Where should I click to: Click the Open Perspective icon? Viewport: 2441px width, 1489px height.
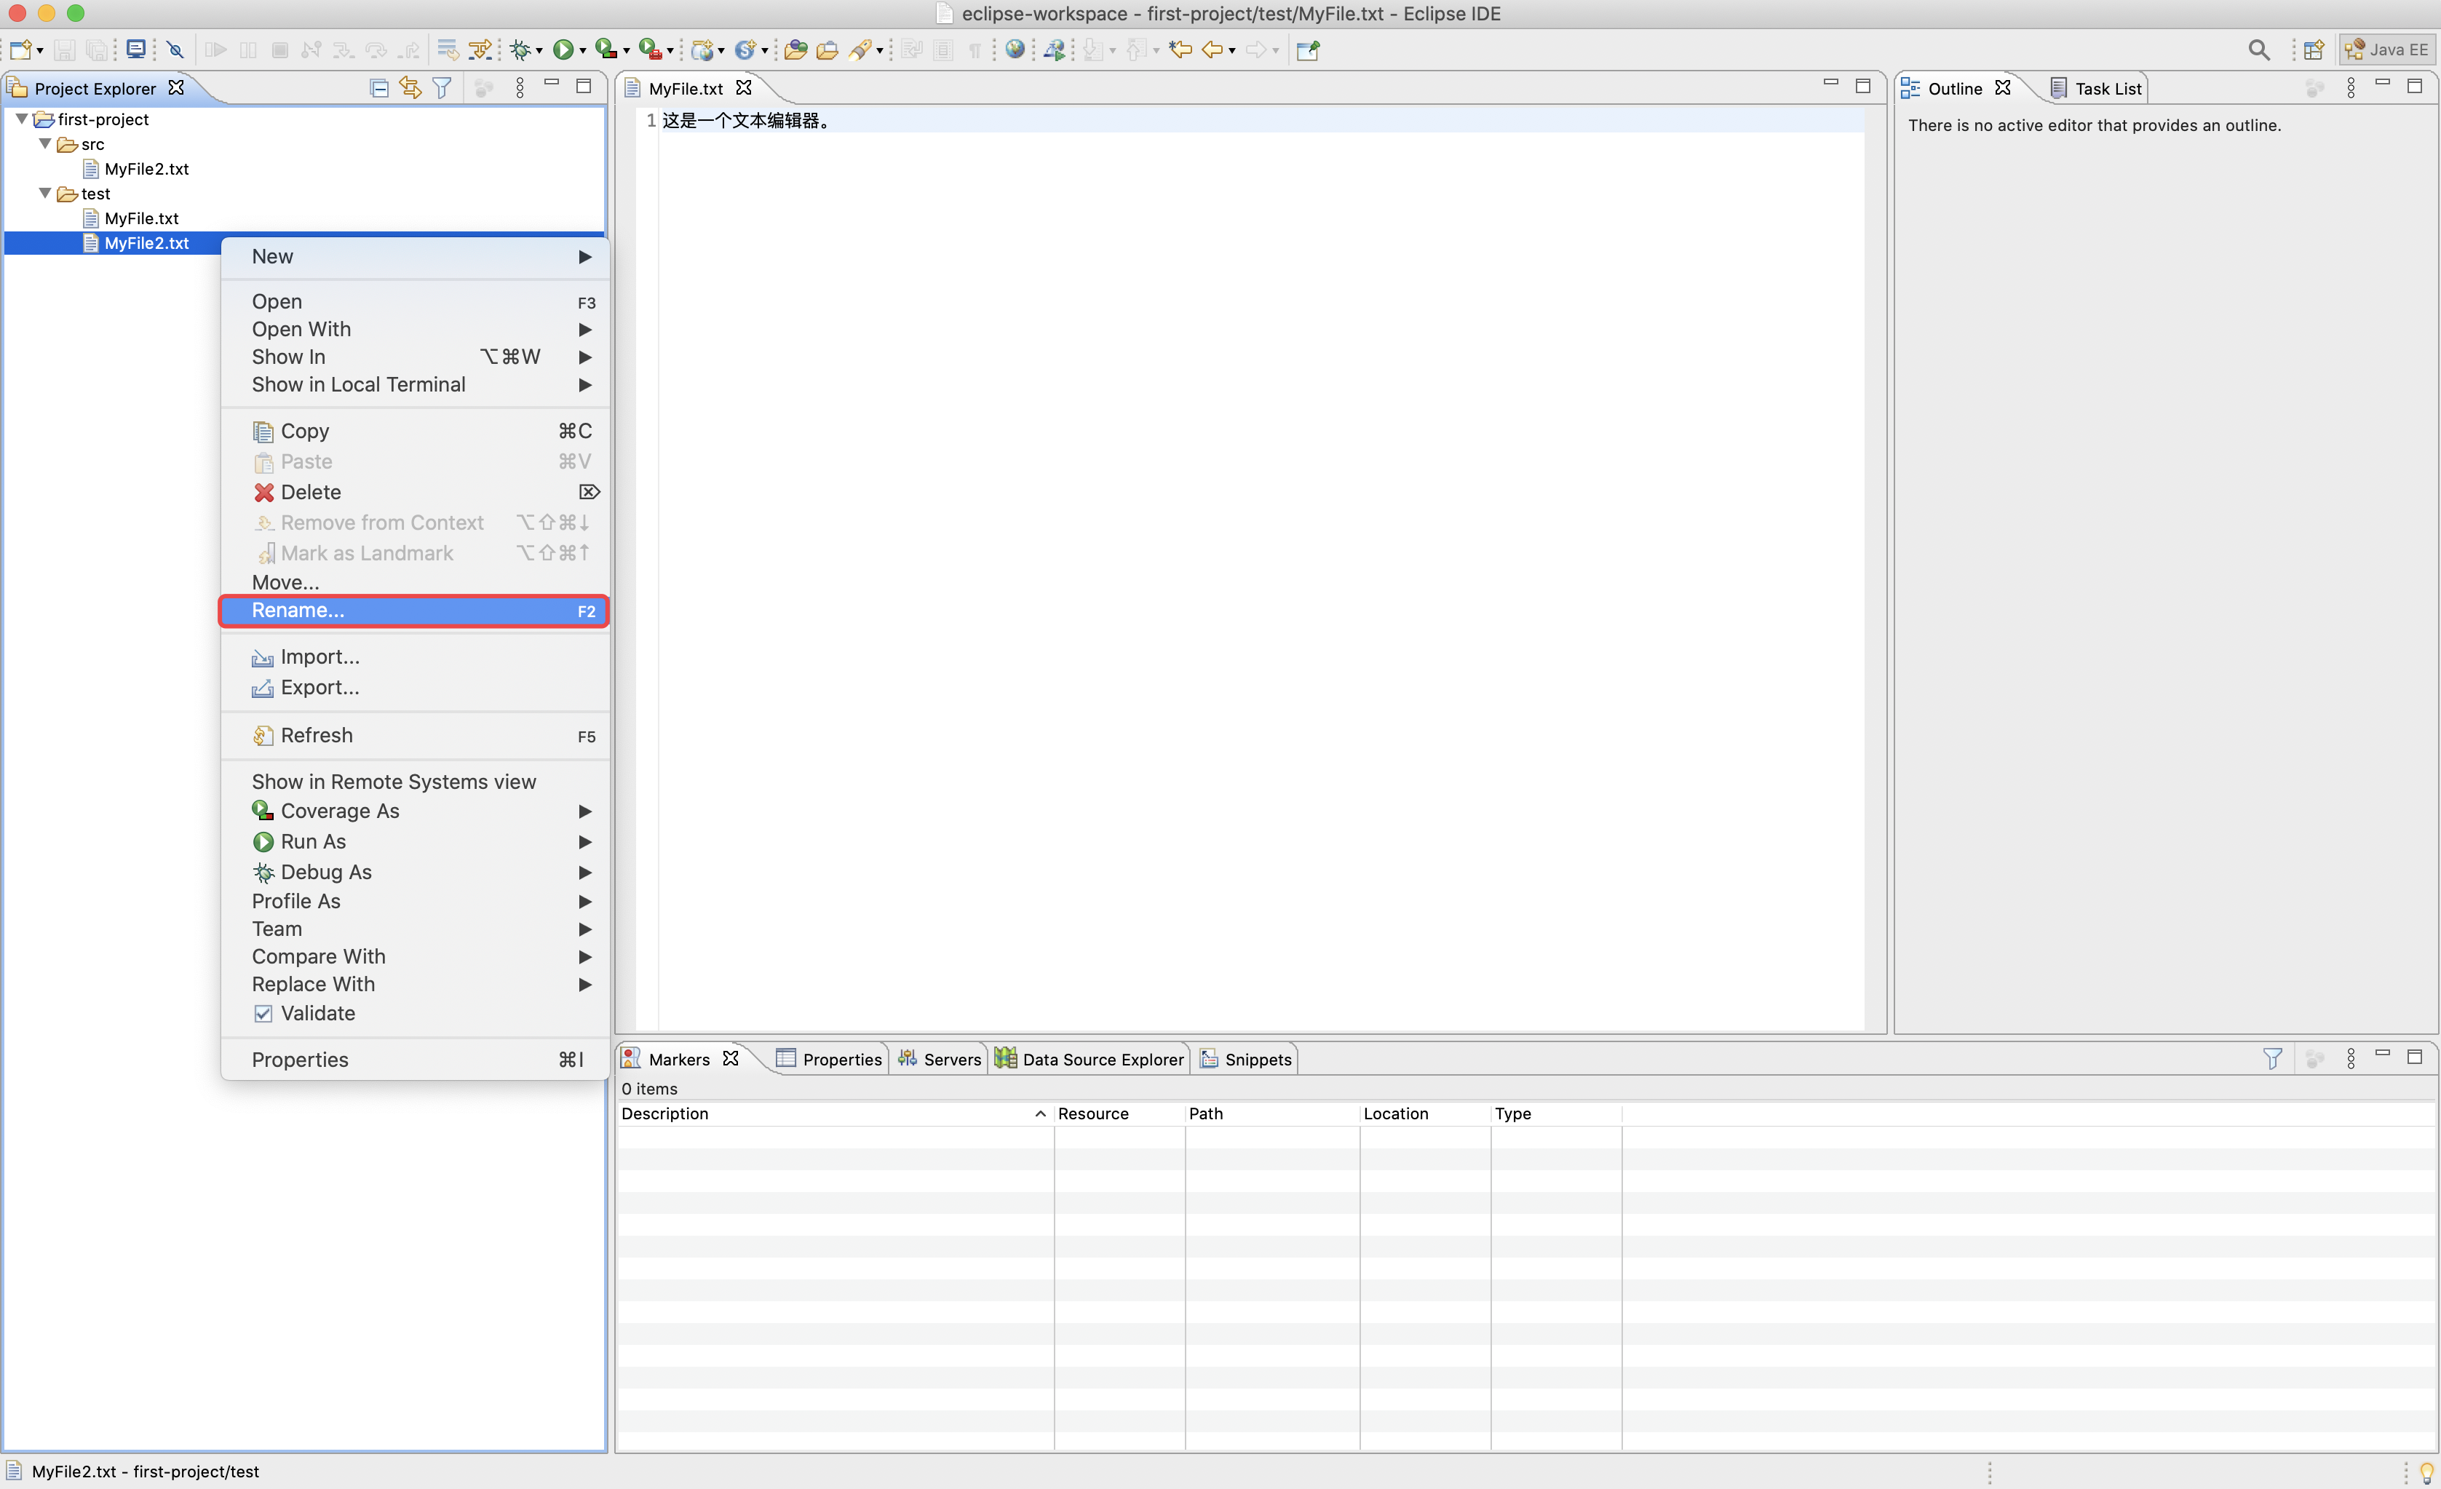pyautogui.click(x=2313, y=49)
